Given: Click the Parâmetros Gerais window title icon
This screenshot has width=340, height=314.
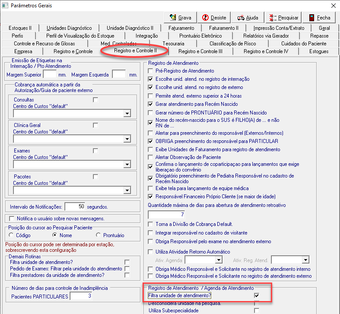Looking at the screenshot, I should 5,6.
